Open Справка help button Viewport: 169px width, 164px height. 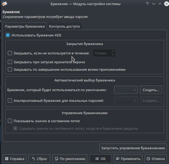click(x=14, y=159)
